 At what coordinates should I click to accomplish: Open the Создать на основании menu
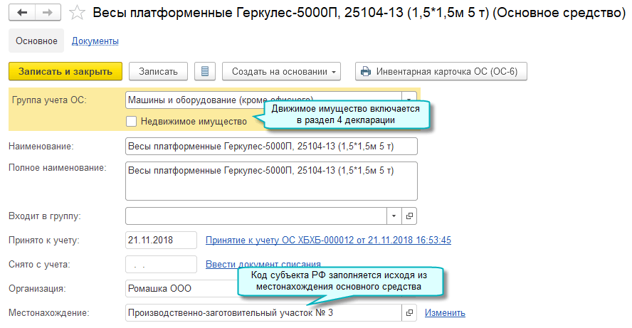(282, 71)
